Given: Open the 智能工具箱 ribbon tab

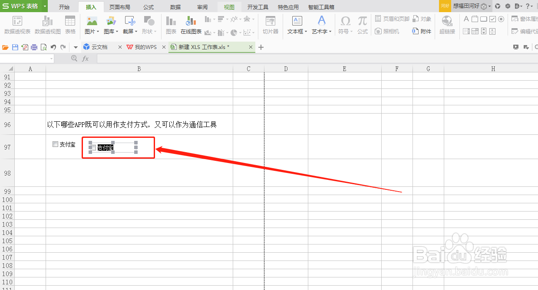Looking at the screenshot, I should pyautogui.click(x=321, y=7).
